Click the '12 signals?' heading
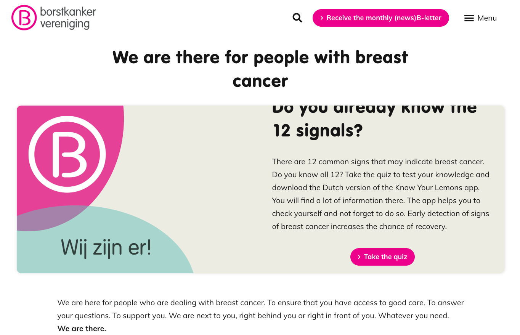 tap(317, 130)
